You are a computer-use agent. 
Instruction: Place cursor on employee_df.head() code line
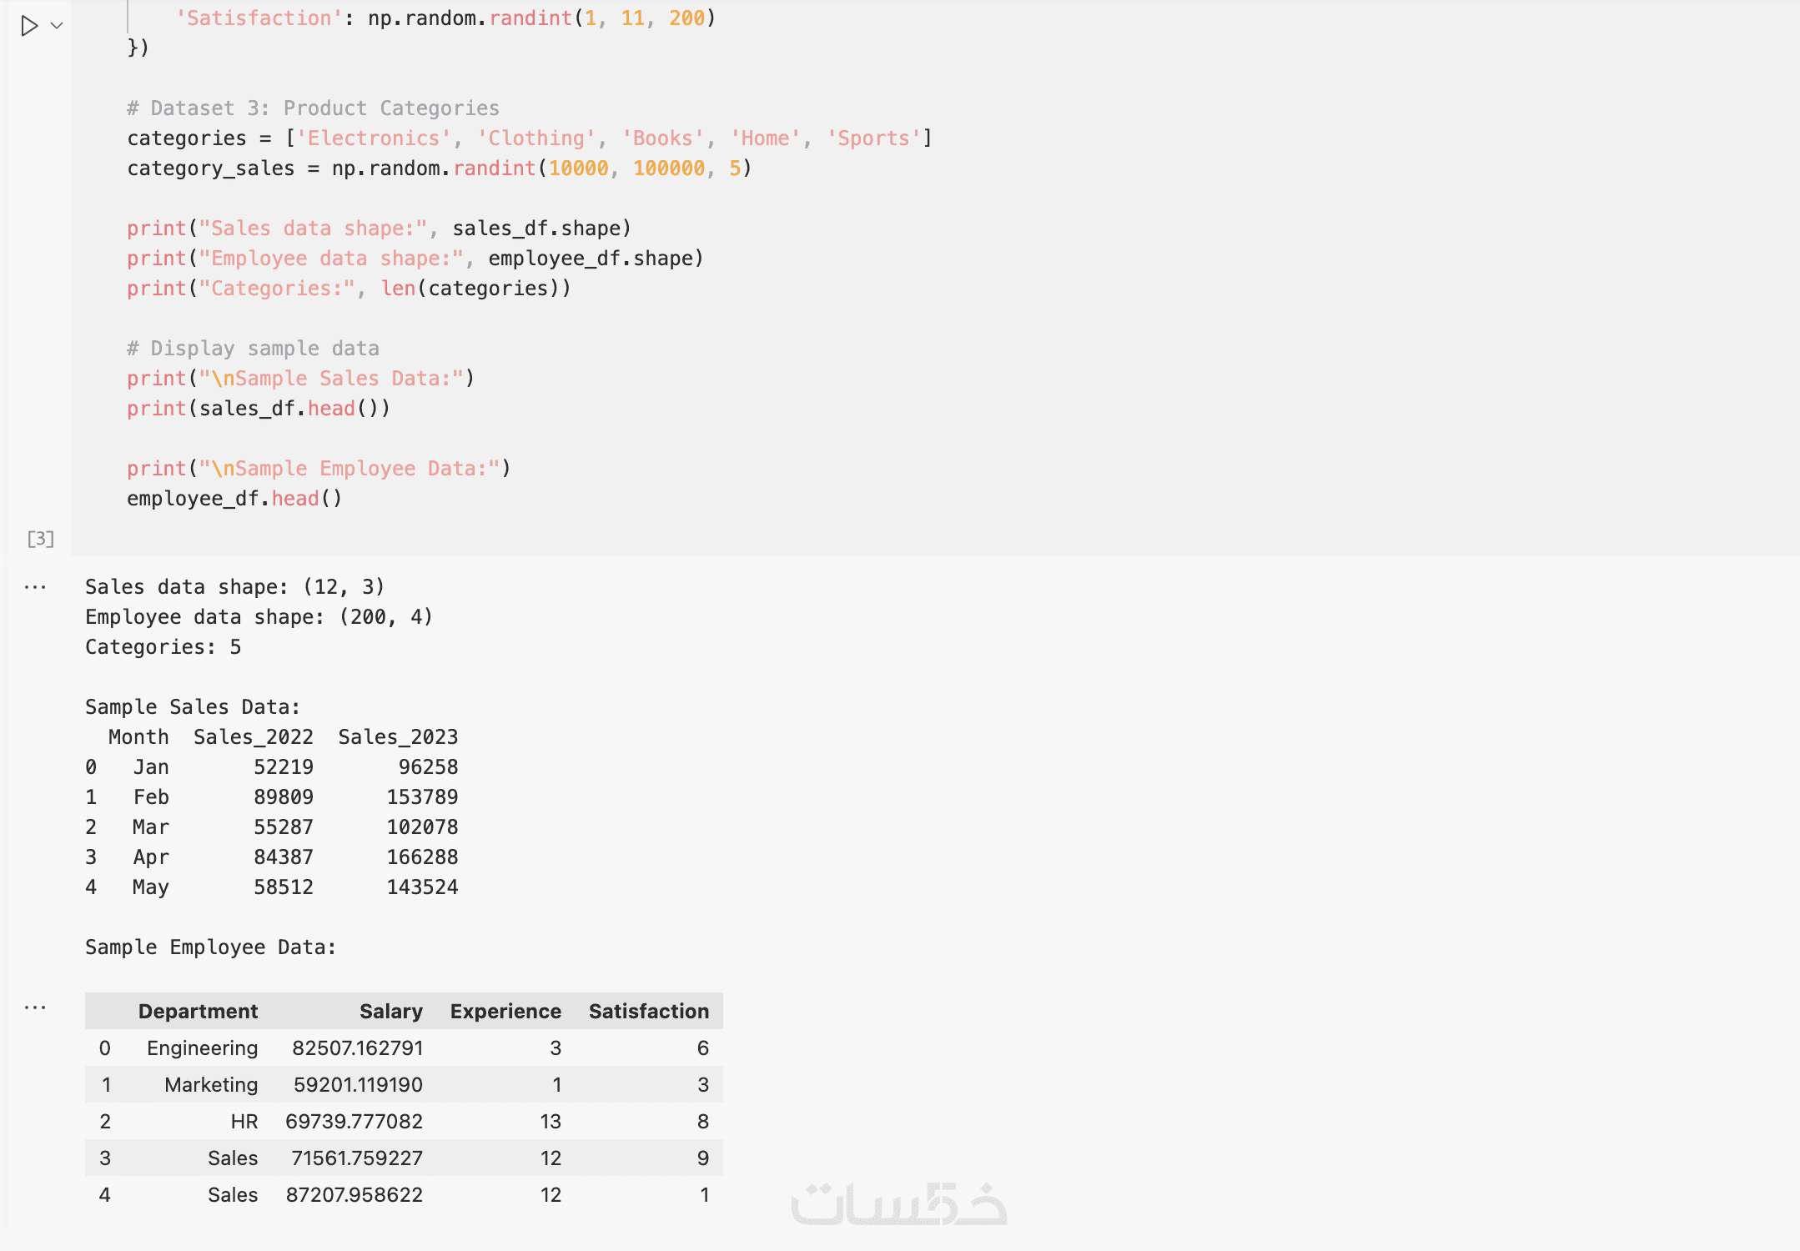pos(234,499)
